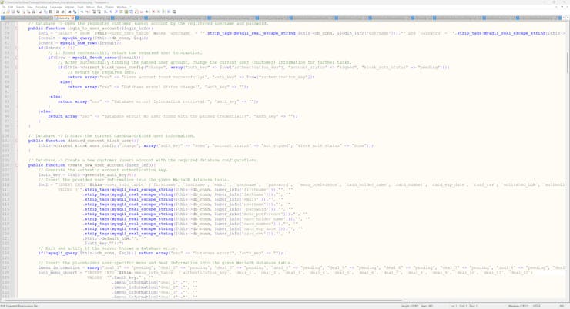Create a new document with the New icon
This screenshot has height=309, width=570.
point(3,12)
